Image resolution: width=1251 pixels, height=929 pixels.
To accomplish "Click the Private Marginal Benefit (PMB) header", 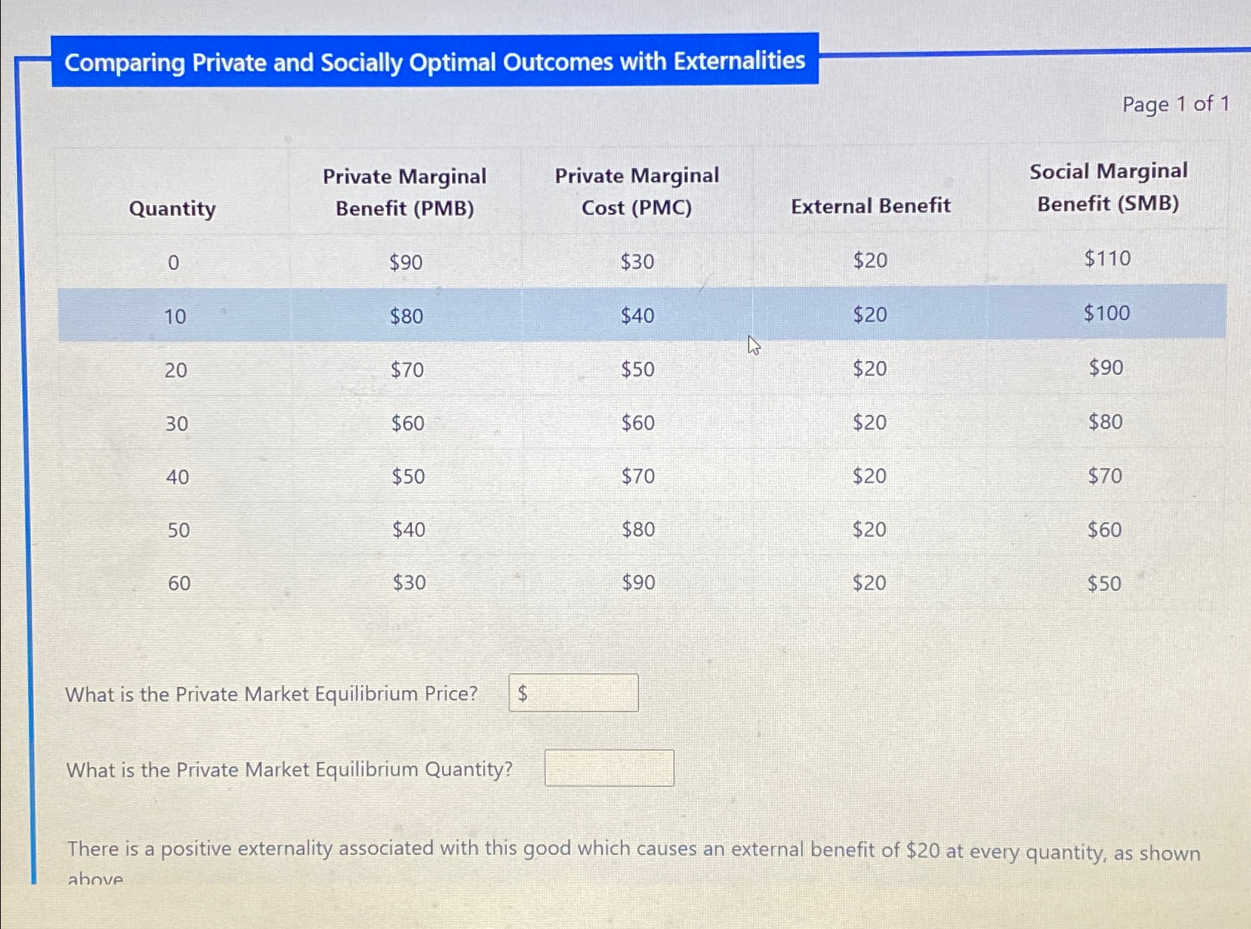I will pos(405,192).
